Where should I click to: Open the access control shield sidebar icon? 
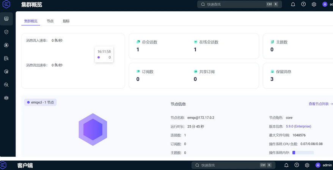coord(6,32)
